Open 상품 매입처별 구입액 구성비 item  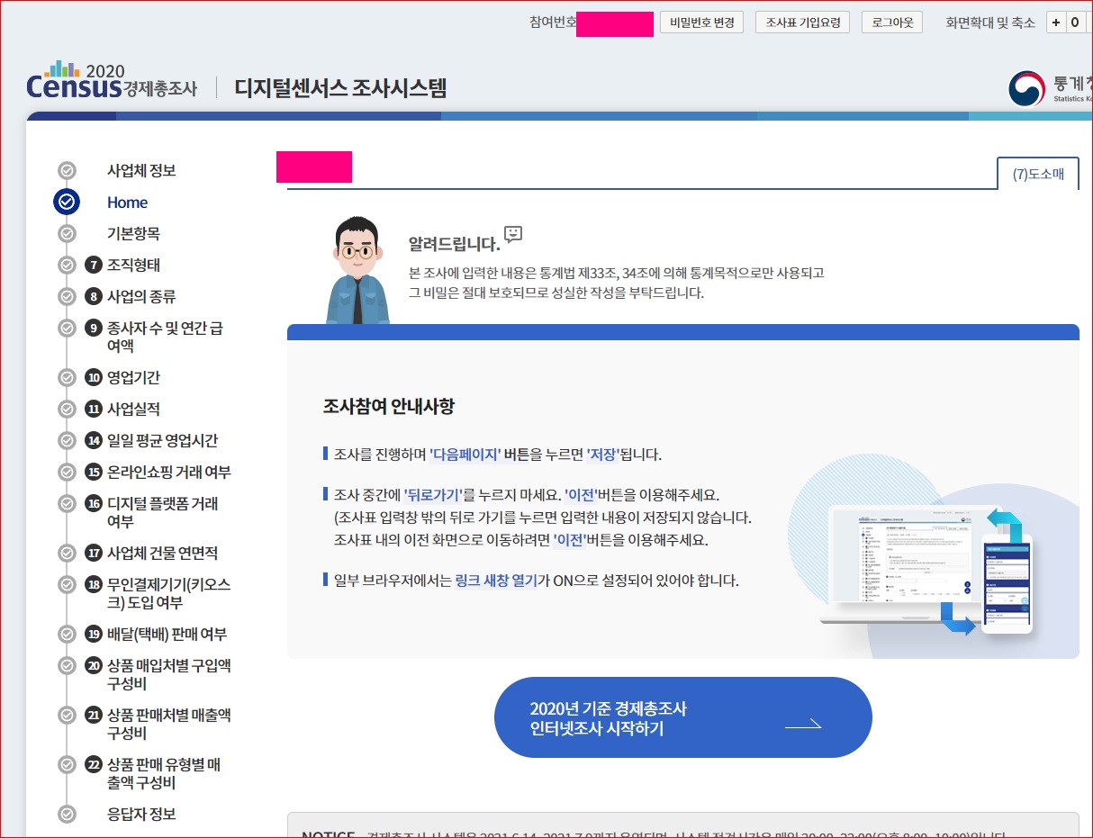169,674
